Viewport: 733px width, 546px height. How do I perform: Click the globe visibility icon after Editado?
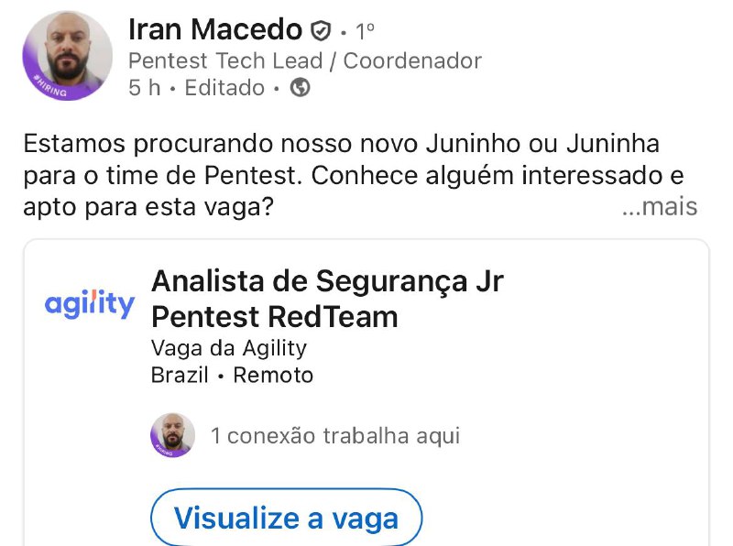[x=299, y=89]
